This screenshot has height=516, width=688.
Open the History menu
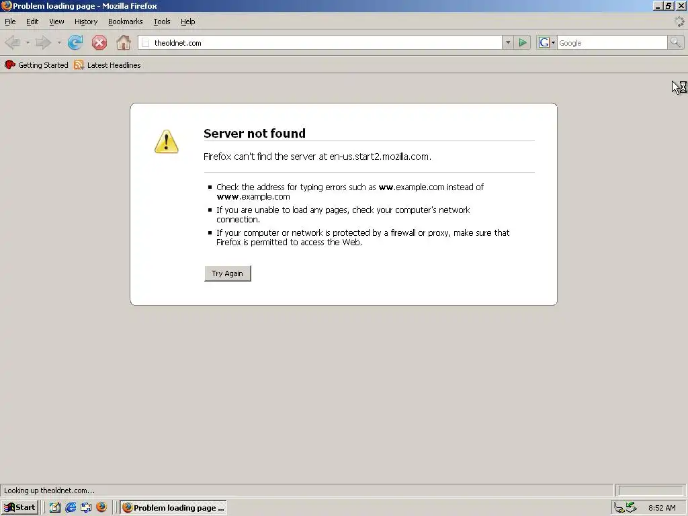(x=86, y=21)
